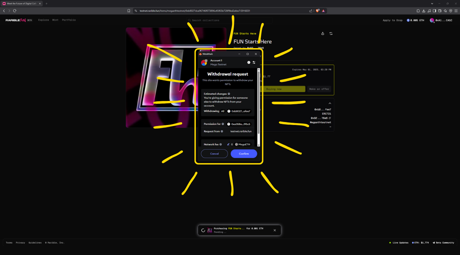This screenshot has width=460, height=255.
Task: Toggle browser sidebar panel
Action: pyautogui.click(x=434, y=11)
